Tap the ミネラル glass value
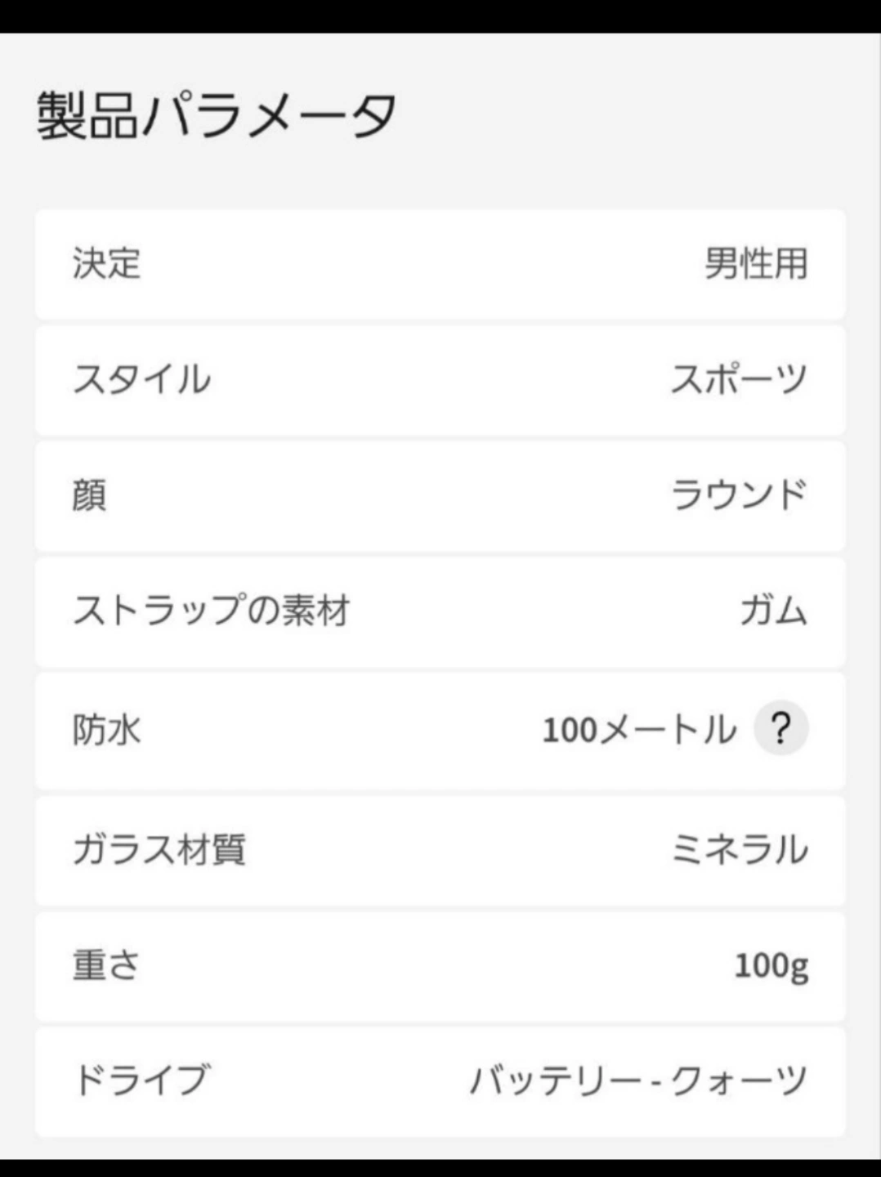The width and height of the screenshot is (881, 1177). [x=739, y=849]
